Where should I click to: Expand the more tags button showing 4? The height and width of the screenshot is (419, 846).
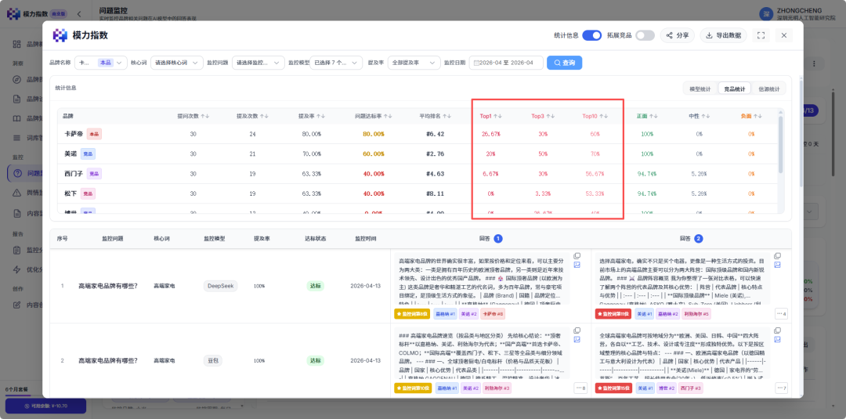pos(781,313)
